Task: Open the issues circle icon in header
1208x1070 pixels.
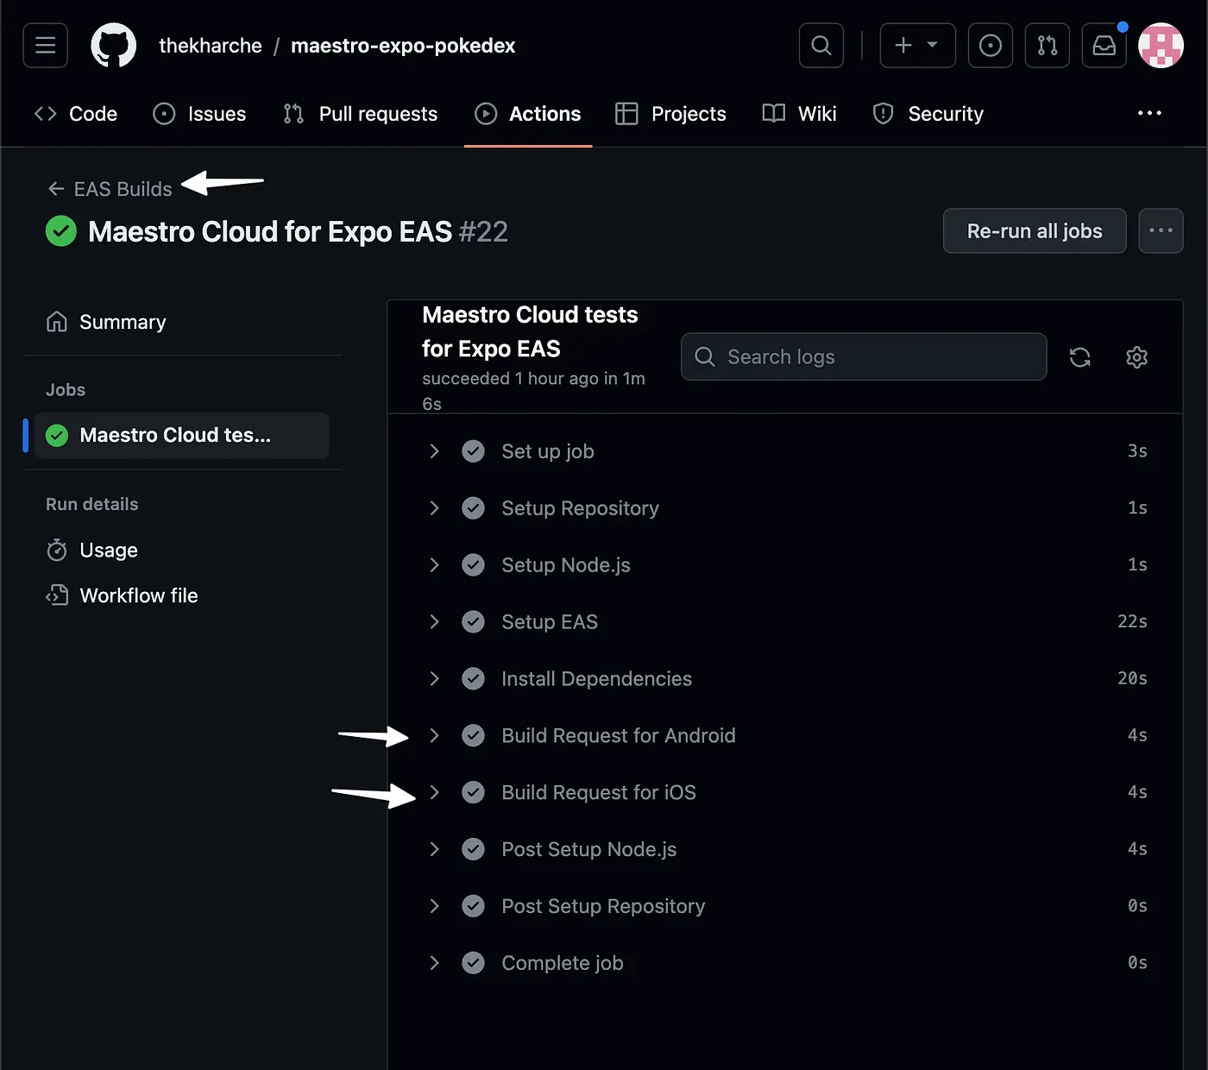Action: click(990, 46)
